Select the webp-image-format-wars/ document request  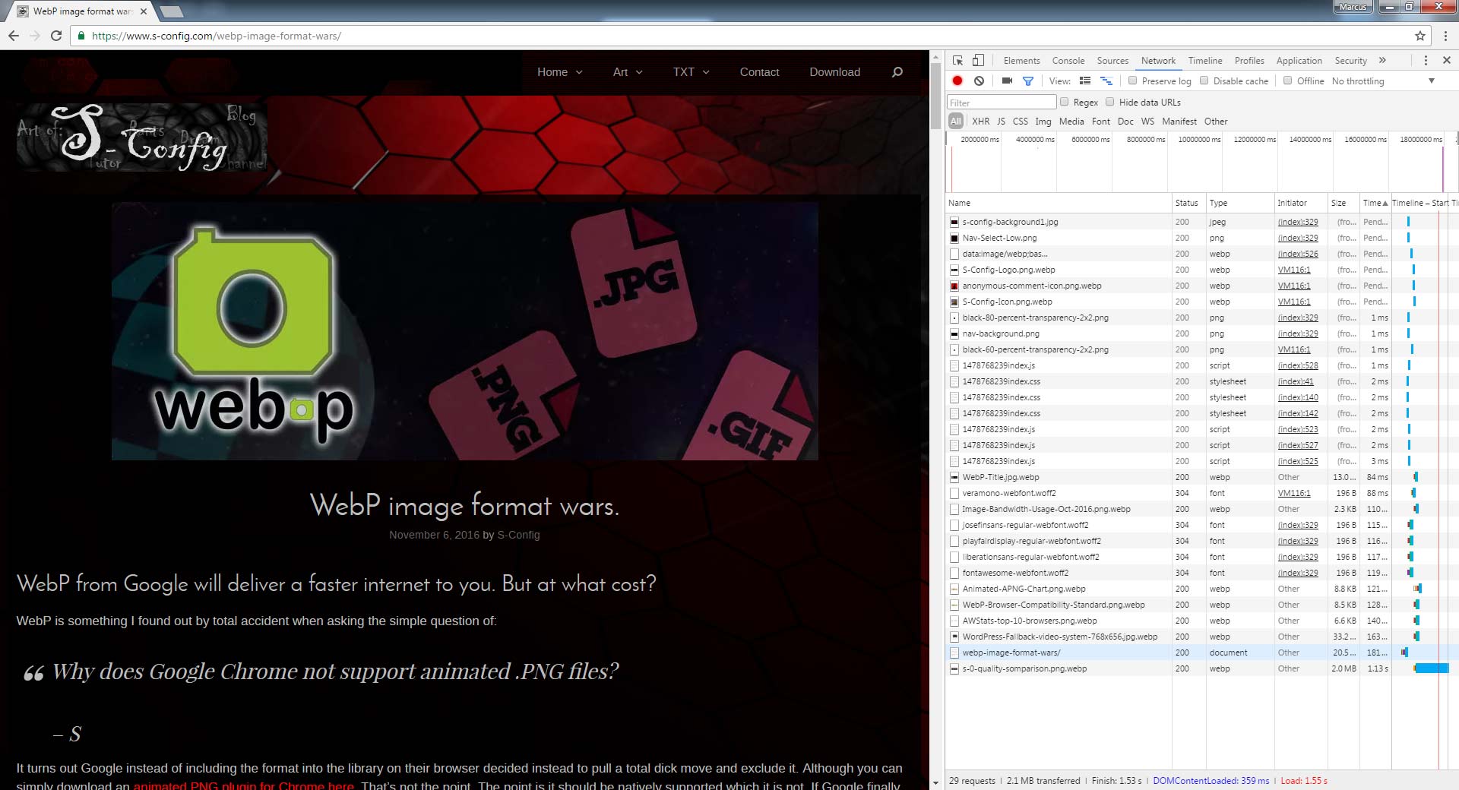(x=1201, y=653)
